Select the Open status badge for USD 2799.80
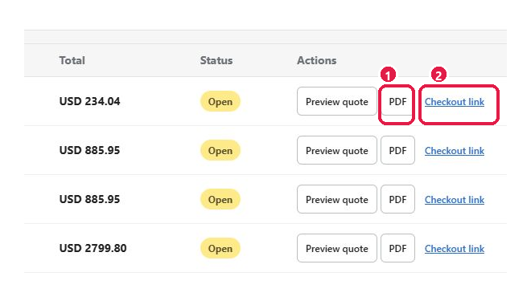 pos(220,248)
